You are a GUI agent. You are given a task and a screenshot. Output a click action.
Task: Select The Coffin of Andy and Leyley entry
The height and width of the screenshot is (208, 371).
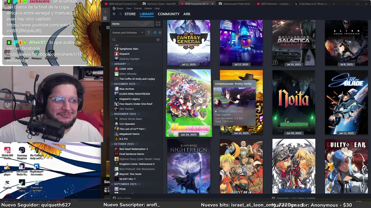click(x=137, y=79)
